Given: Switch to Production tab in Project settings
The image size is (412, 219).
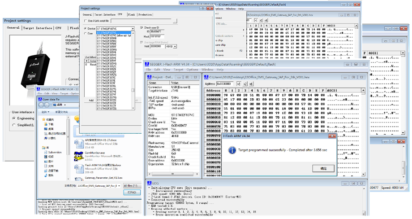Looking at the screenshot, I should 145,15.
